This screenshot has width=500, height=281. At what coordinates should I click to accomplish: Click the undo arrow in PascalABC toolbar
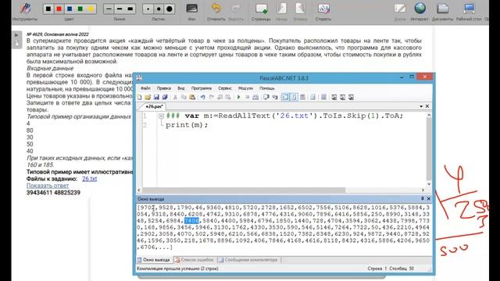[203, 97]
